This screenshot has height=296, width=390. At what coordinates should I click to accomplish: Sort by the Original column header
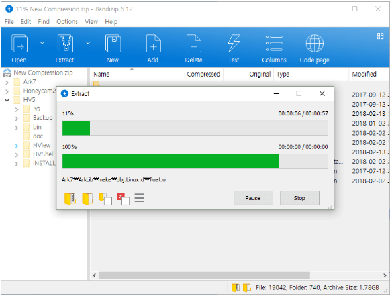[248, 74]
